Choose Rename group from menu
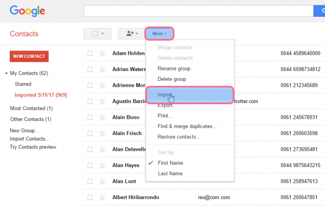The height and width of the screenshot is (210, 325). click(x=174, y=68)
